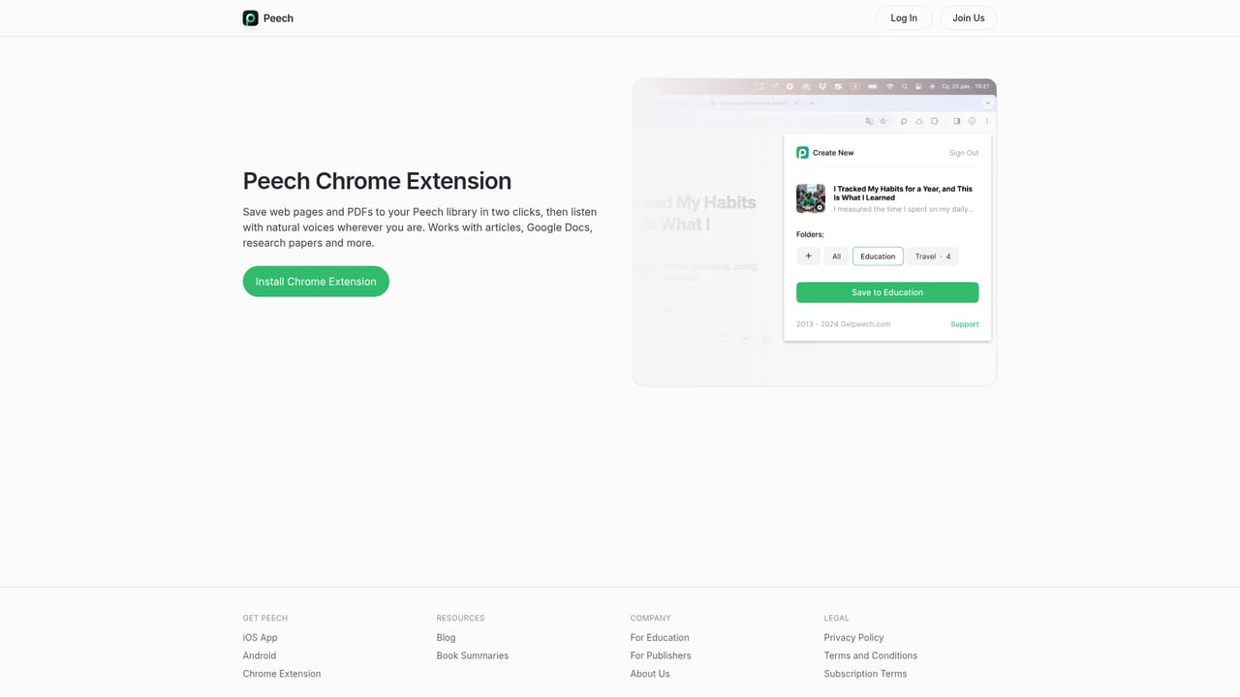Click the Install Chrome Extension button

pos(316,282)
